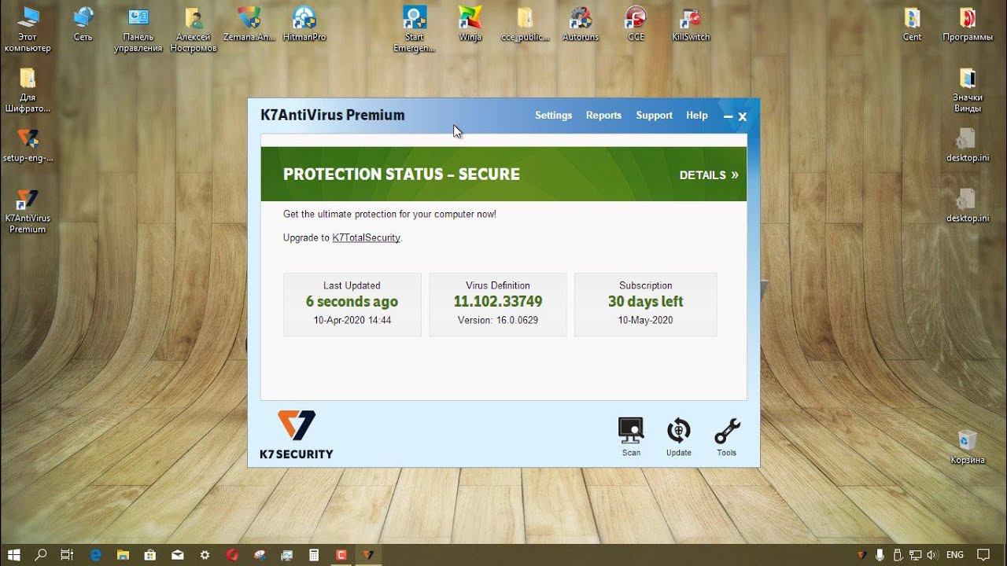
Task: Start a scan with the Scan icon
Action: [x=631, y=436]
